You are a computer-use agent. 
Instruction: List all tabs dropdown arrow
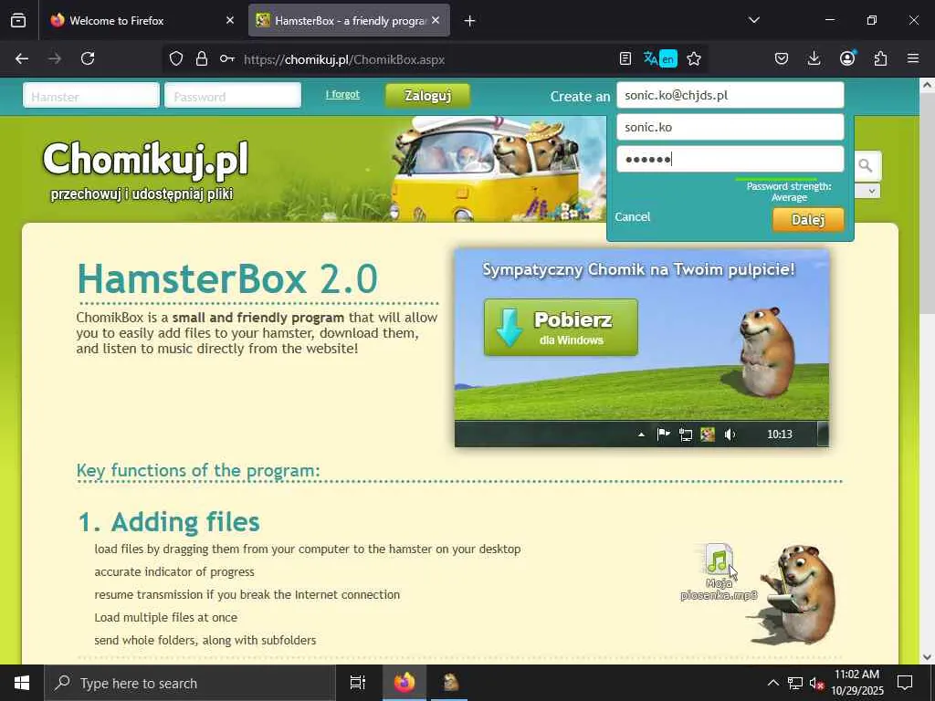753,20
